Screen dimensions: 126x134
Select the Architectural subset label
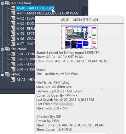(x=21, y=3)
